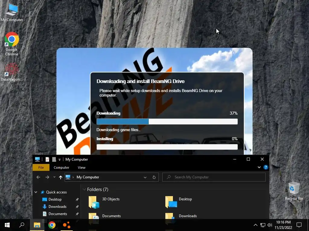
Task: Open DataWagon desktop shortcut
Action: click(x=12, y=72)
